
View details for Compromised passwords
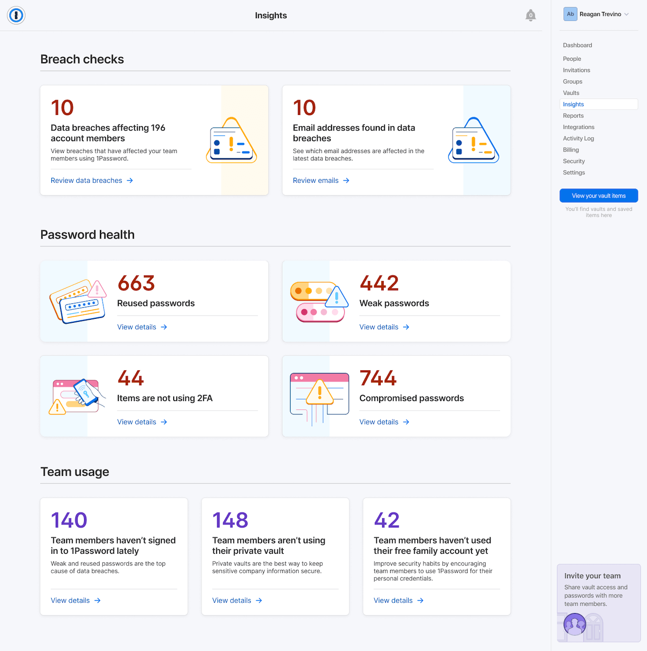(x=379, y=422)
